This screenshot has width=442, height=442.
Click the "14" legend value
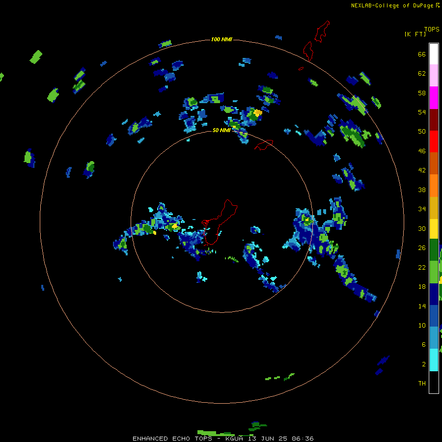click(x=422, y=306)
